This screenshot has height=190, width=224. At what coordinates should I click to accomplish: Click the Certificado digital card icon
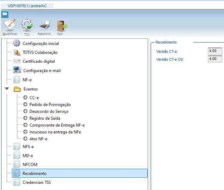tap(17, 61)
